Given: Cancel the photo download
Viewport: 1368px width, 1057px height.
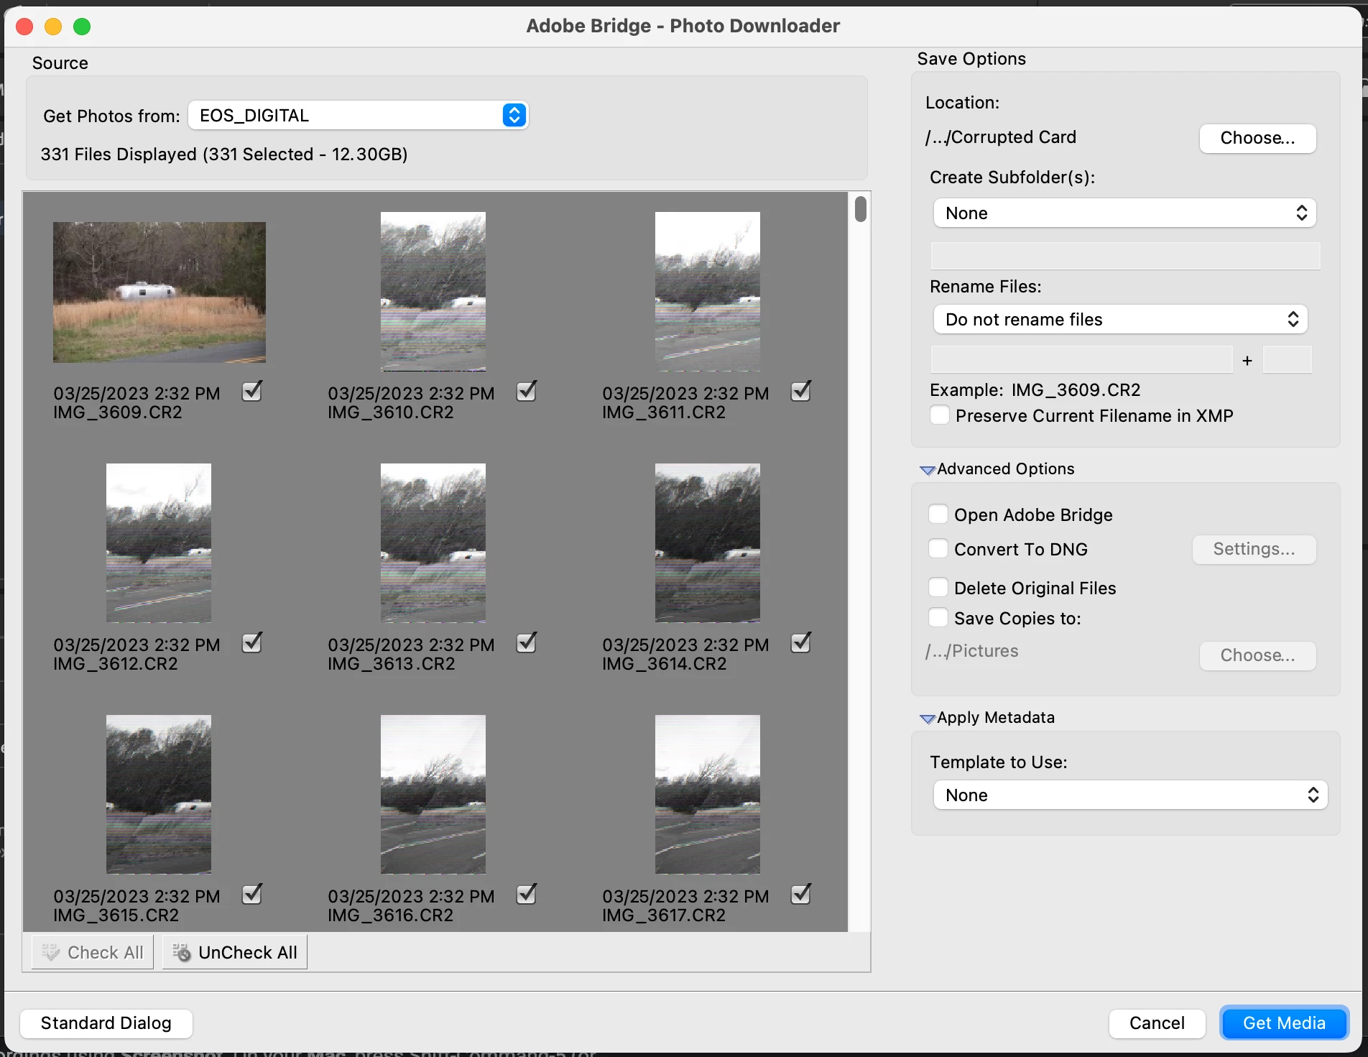Looking at the screenshot, I should 1157,1023.
